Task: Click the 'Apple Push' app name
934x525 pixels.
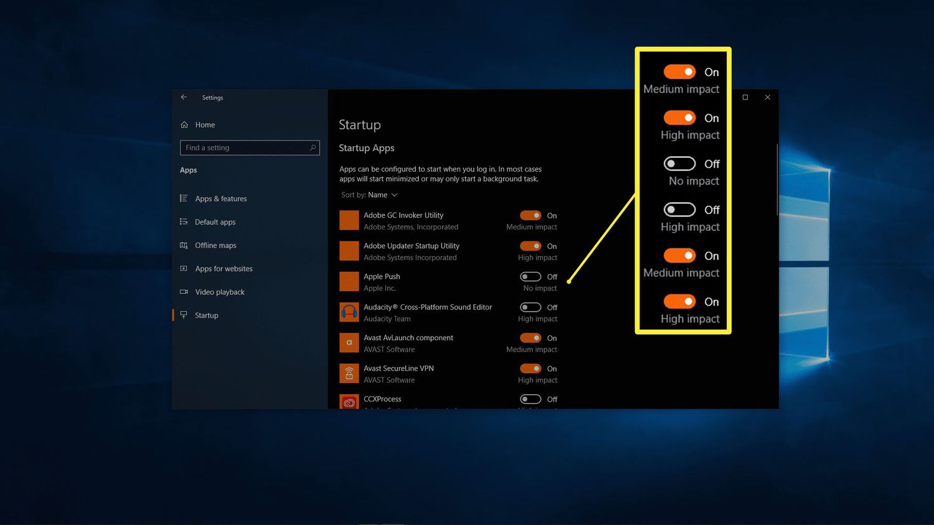Action: point(382,276)
